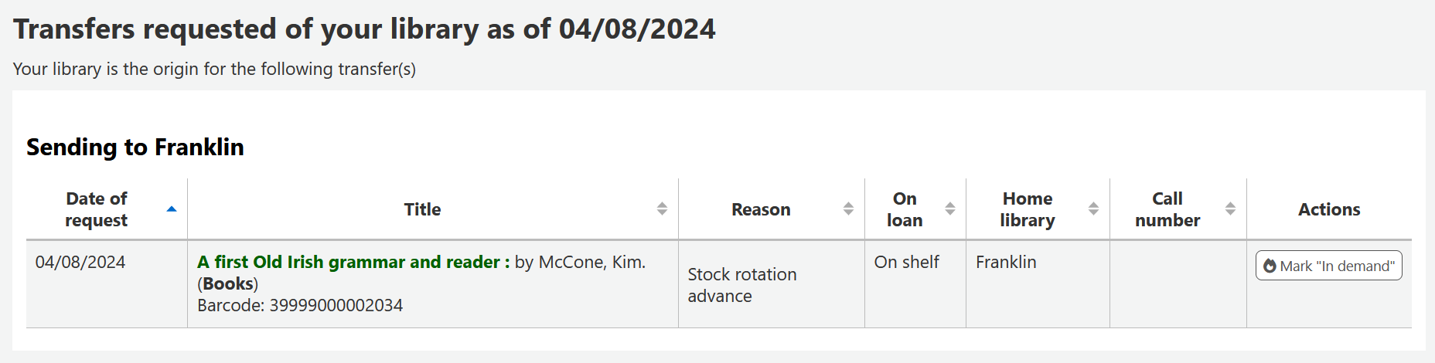
Task: Select the Home library column header text
Action: [1027, 209]
